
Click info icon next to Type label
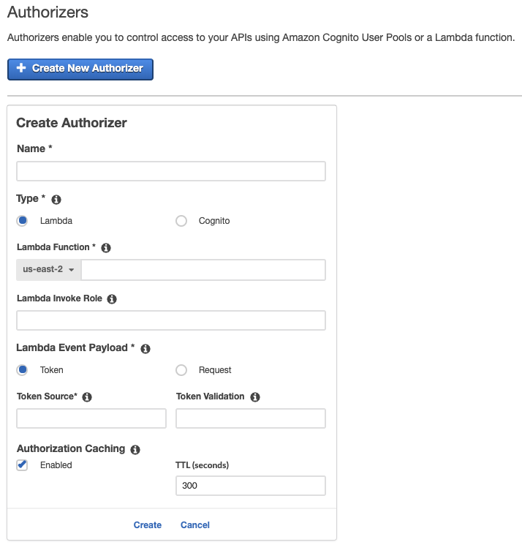(56, 200)
